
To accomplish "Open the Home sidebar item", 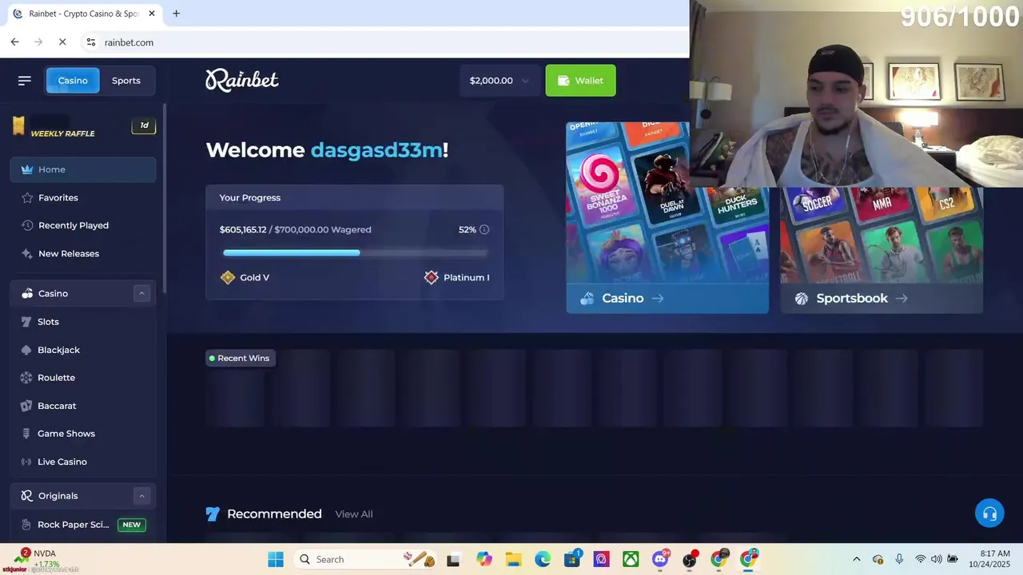I will pos(83,169).
